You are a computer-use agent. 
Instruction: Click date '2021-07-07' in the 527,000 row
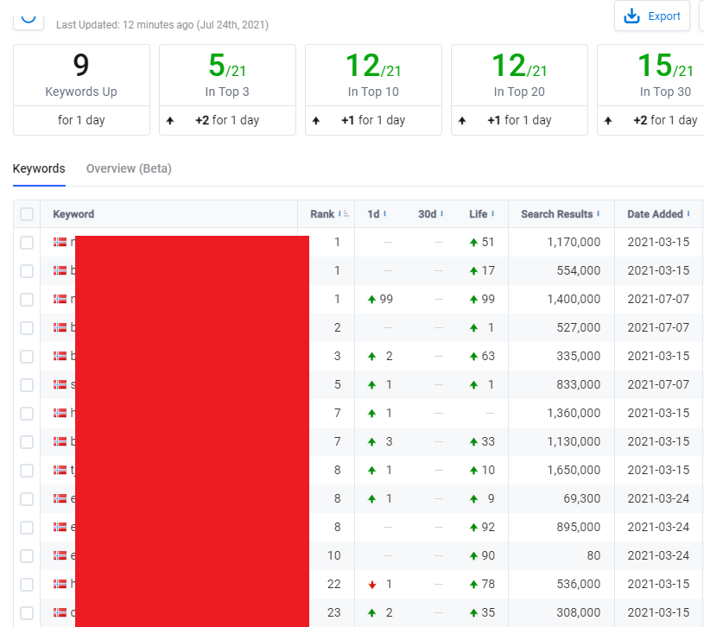(658, 327)
